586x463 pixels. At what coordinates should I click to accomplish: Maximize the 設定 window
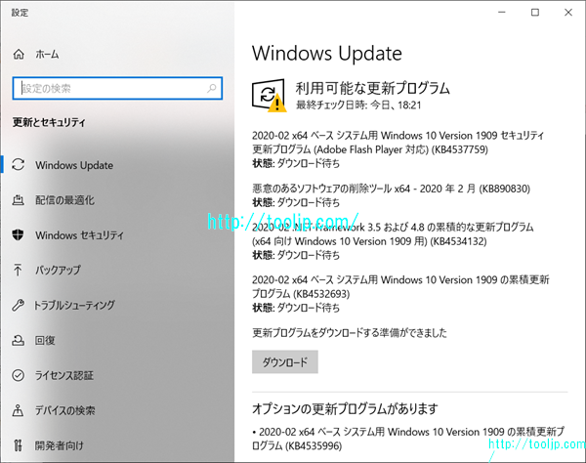coord(535,13)
